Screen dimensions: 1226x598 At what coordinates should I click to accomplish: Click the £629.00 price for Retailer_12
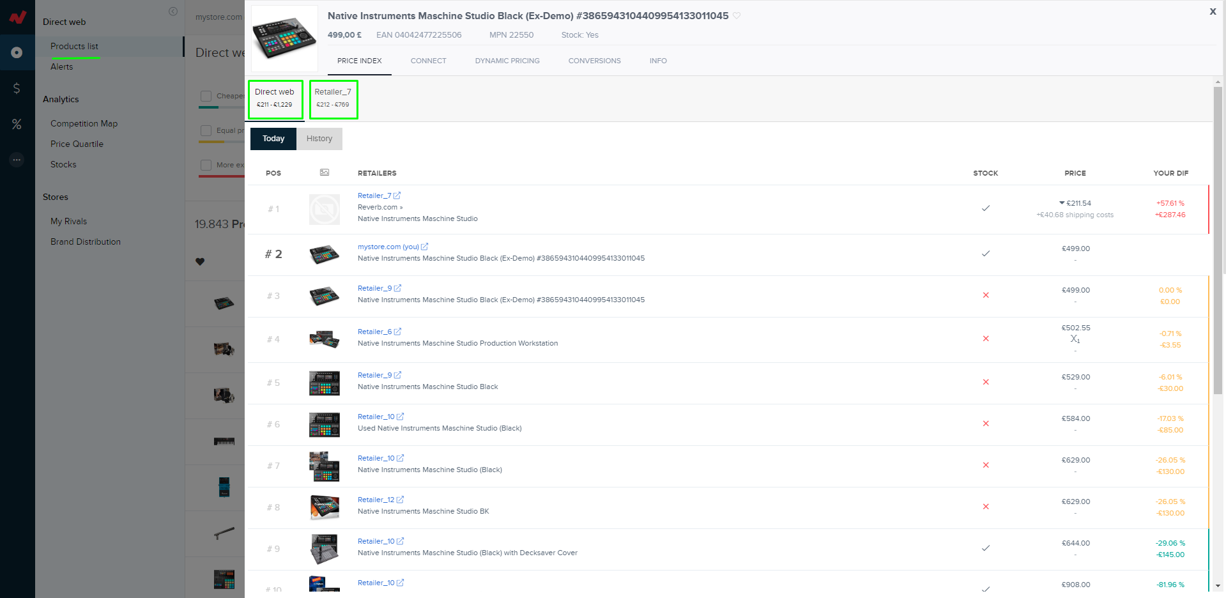coord(1076,502)
